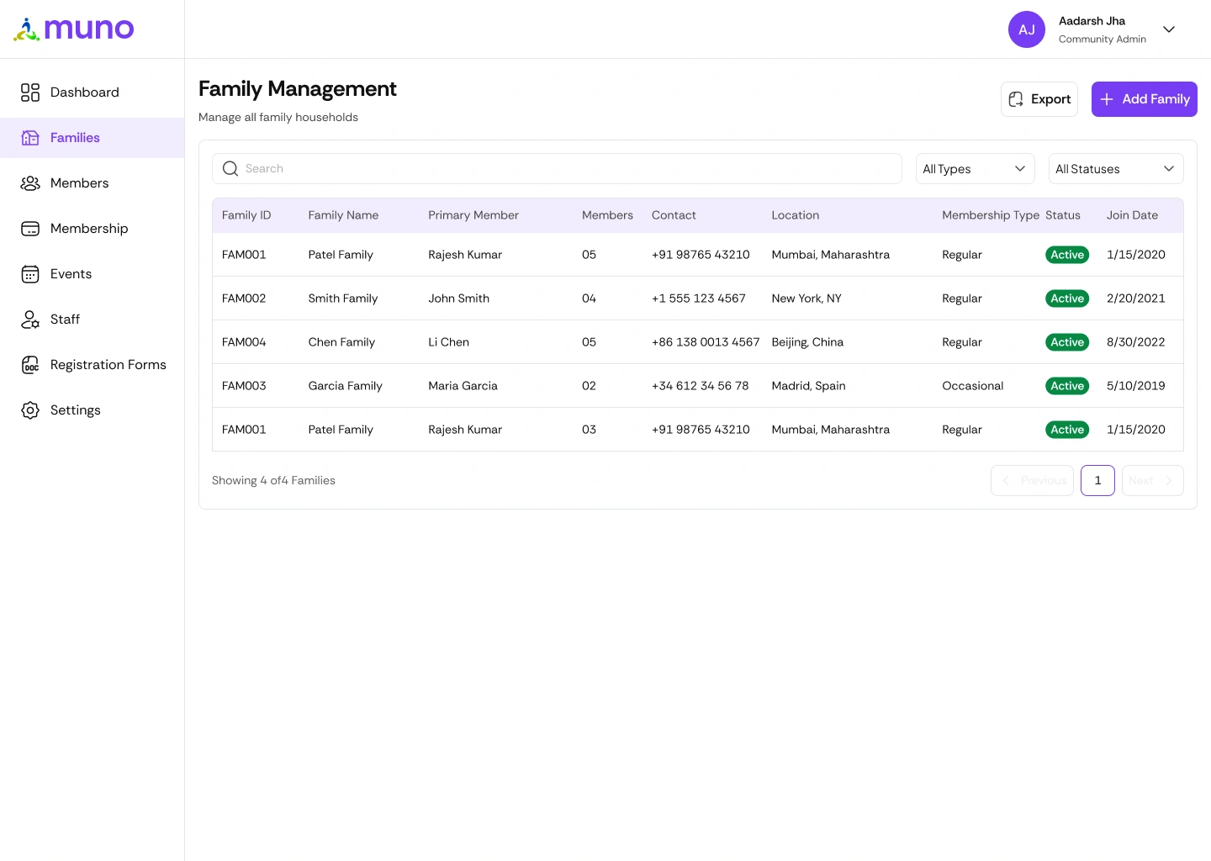Click Smith Family name cell
This screenshot has width=1211, height=861.
click(343, 298)
